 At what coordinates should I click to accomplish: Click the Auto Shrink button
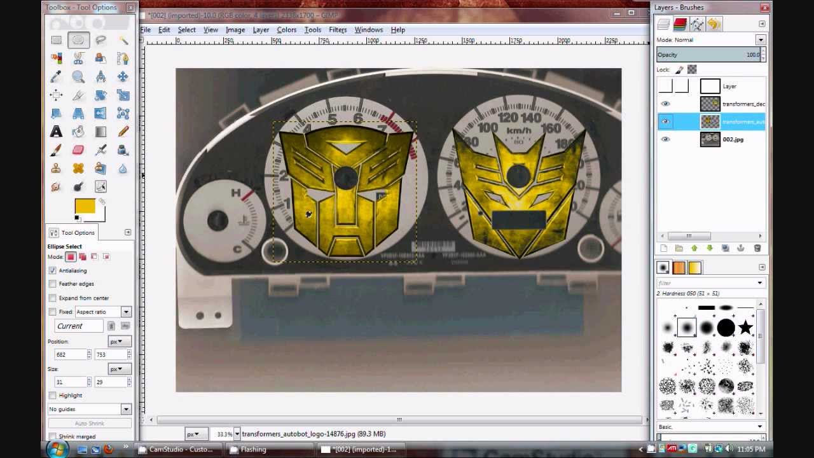[x=89, y=423]
